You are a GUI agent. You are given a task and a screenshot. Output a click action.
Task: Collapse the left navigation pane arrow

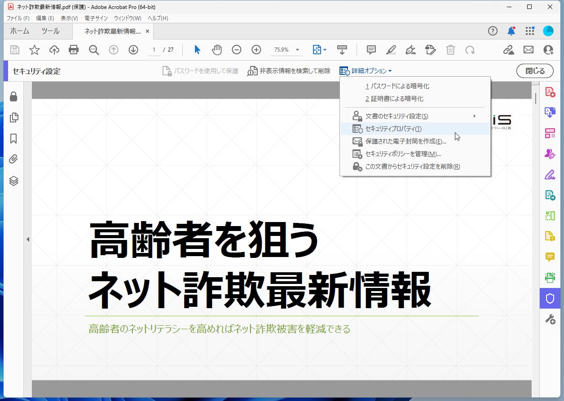27,240
